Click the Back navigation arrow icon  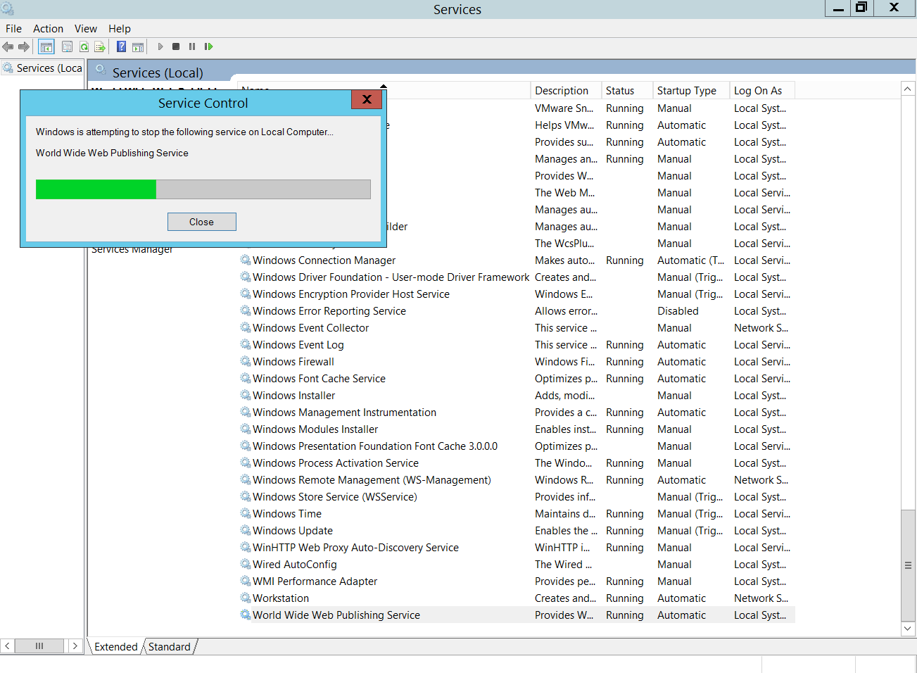coord(8,46)
